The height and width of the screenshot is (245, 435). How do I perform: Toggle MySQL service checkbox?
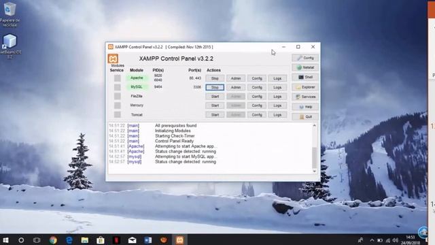118,87
